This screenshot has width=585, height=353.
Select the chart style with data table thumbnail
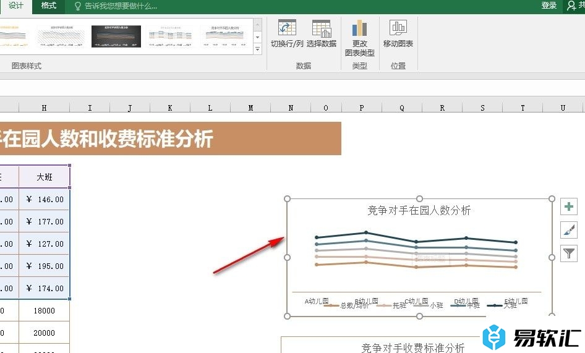click(171, 36)
